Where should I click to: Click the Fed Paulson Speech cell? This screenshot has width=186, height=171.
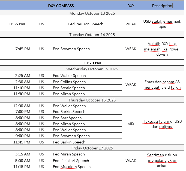[x=86, y=24]
